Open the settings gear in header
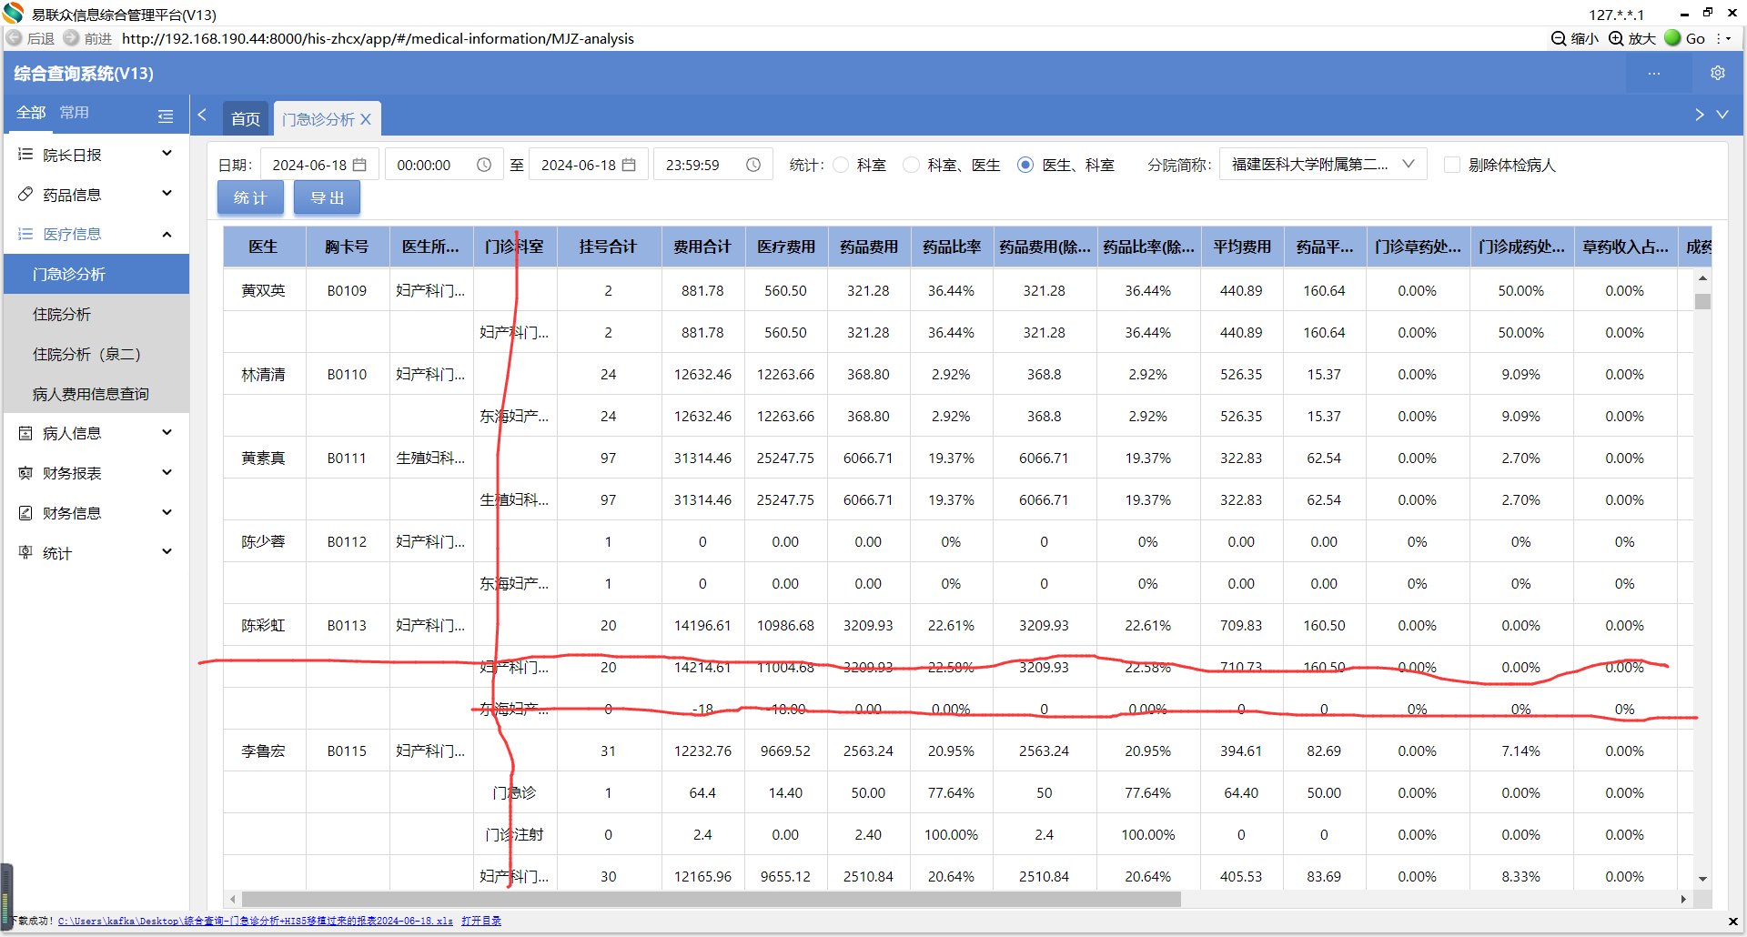This screenshot has width=1747, height=937. pyautogui.click(x=1718, y=73)
